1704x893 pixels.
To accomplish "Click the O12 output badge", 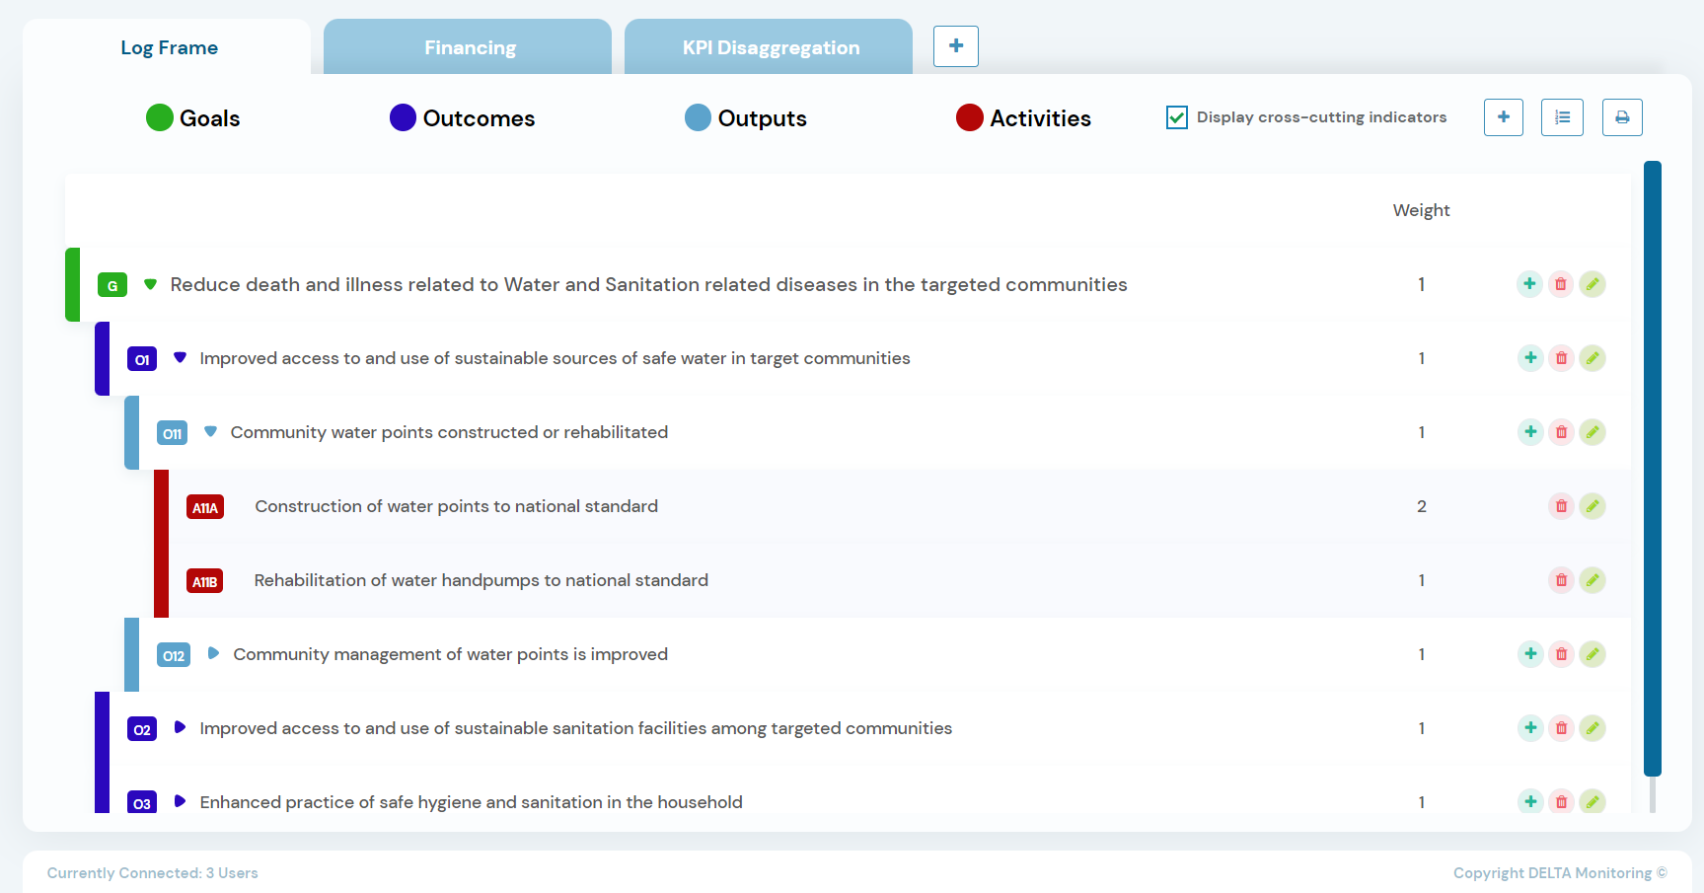I will pos(174,655).
